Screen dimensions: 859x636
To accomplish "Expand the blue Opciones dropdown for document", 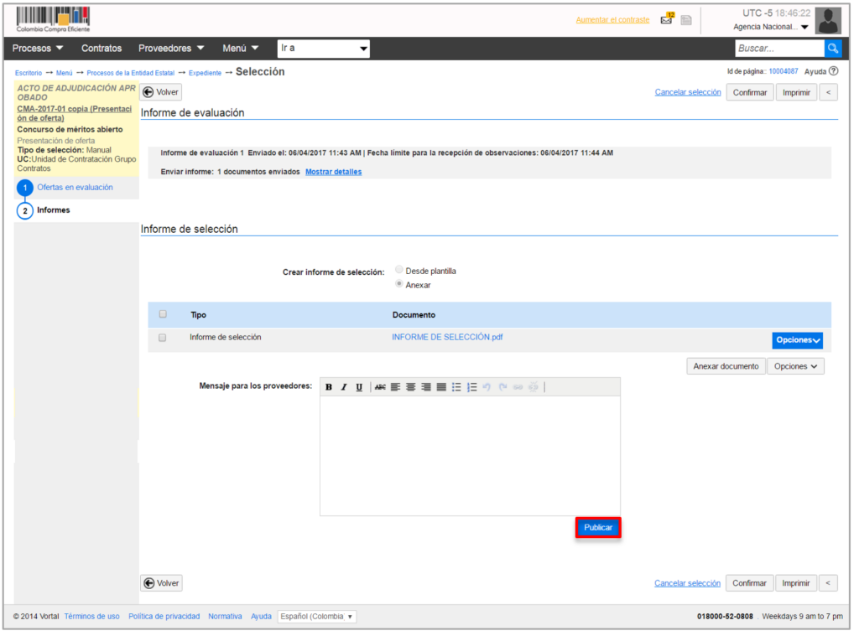I will (797, 340).
